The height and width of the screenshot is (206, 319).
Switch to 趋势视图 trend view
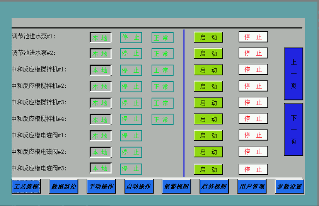pos(214,187)
